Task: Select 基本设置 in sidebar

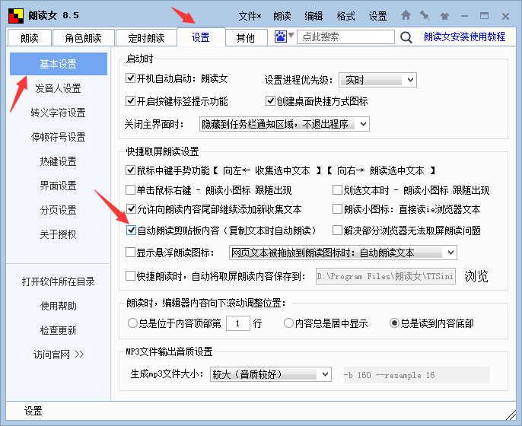Action: 59,64
